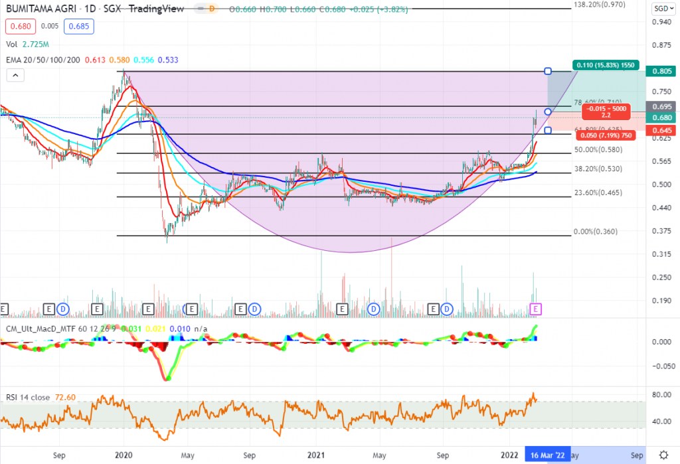Viewport: 680px width, 464px height.
Task: Click the orange EMA value 0.580 in legend
Action: pyautogui.click(x=120, y=60)
